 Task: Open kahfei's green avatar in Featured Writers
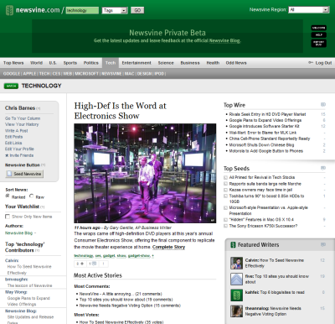tap(236, 295)
